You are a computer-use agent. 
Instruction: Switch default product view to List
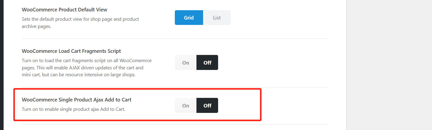tap(217, 18)
